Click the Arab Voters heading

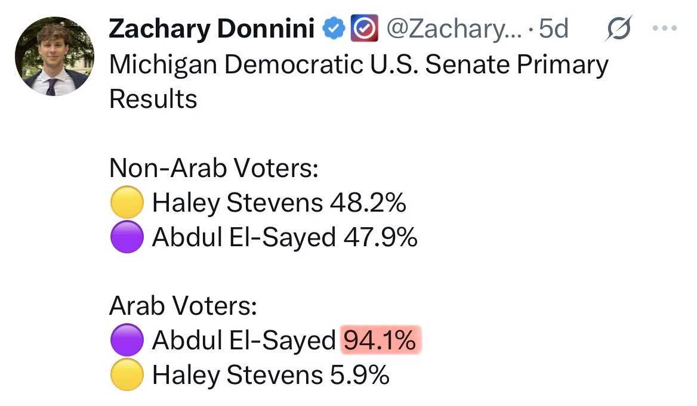click(x=183, y=306)
